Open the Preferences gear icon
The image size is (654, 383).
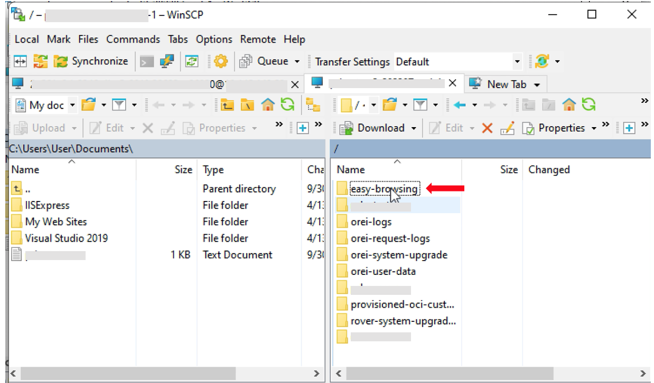(x=220, y=61)
